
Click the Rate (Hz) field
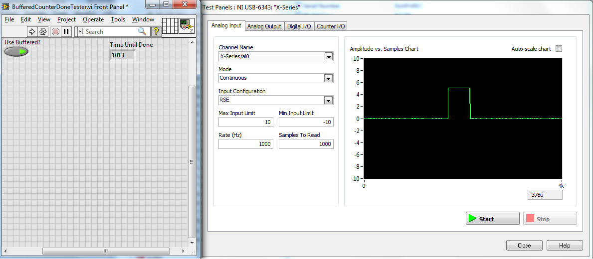click(246, 144)
